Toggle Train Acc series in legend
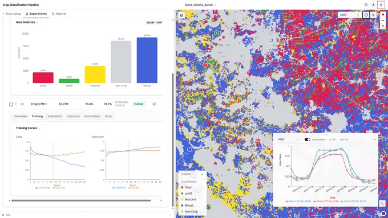This screenshot has height=218, width=388. coord(119,188)
